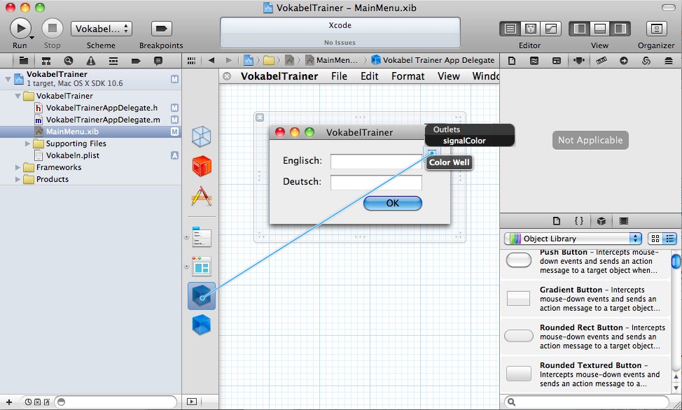Open the Size inspector (ruler icon)
This screenshot has width=682, height=410.
(601, 61)
